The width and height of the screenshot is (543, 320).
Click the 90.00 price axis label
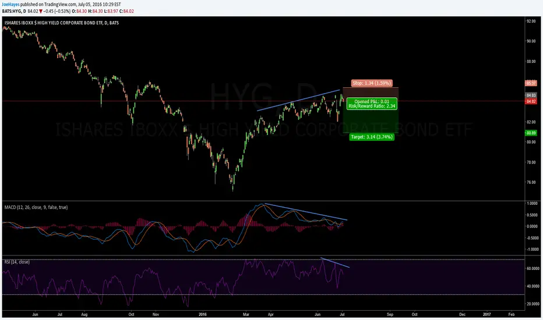pyautogui.click(x=531, y=41)
